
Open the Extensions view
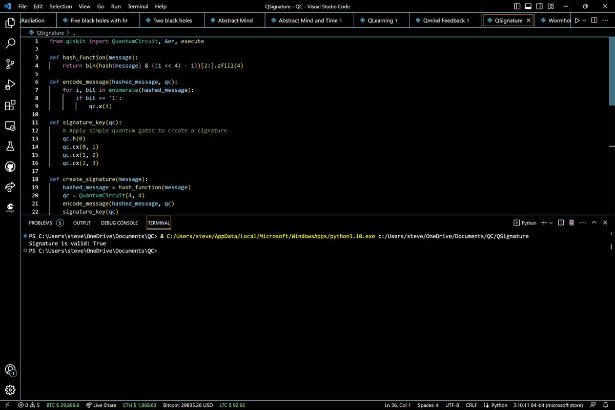tap(10, 105)
